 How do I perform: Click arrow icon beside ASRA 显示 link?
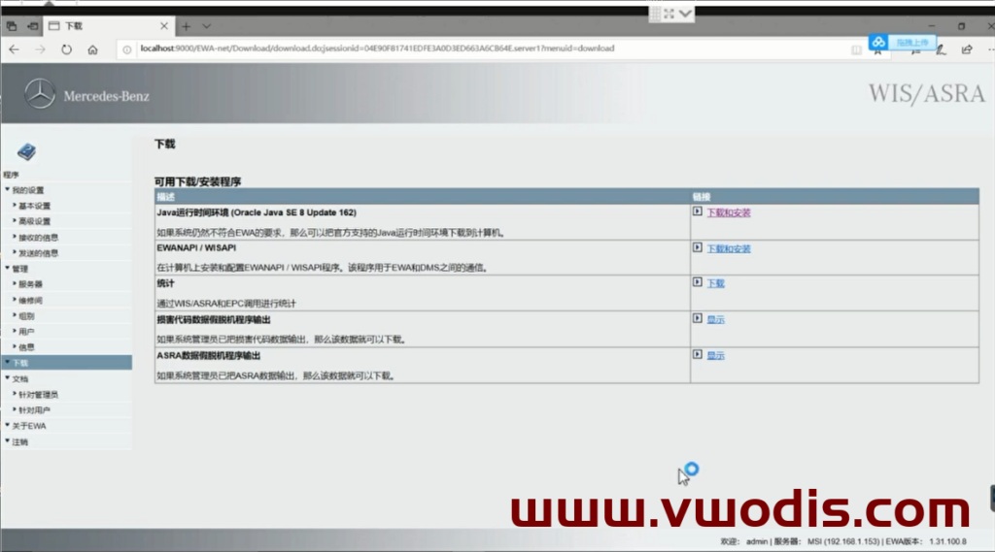coord(698,354)
